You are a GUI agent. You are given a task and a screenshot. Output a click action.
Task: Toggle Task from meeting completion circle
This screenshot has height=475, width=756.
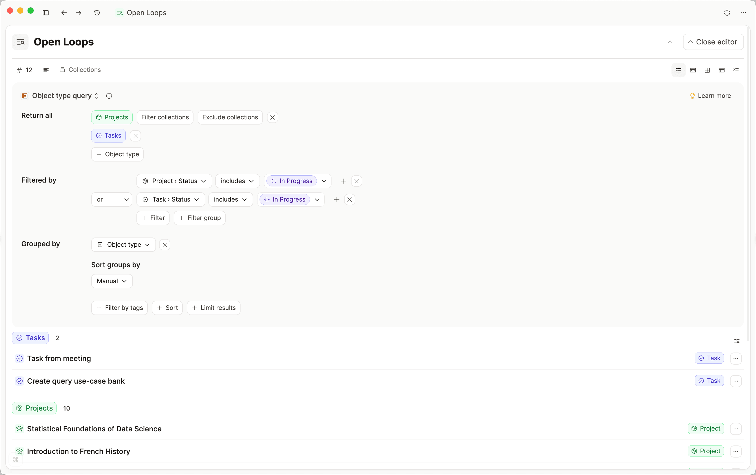pyautogui.click(x=20, y=358)
